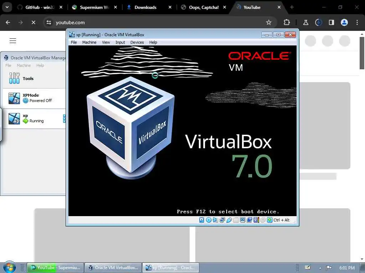The height and width of the screenshot is (273, 365).
Task: Open the Action Center flag icon
Action: tap(329, 268)
